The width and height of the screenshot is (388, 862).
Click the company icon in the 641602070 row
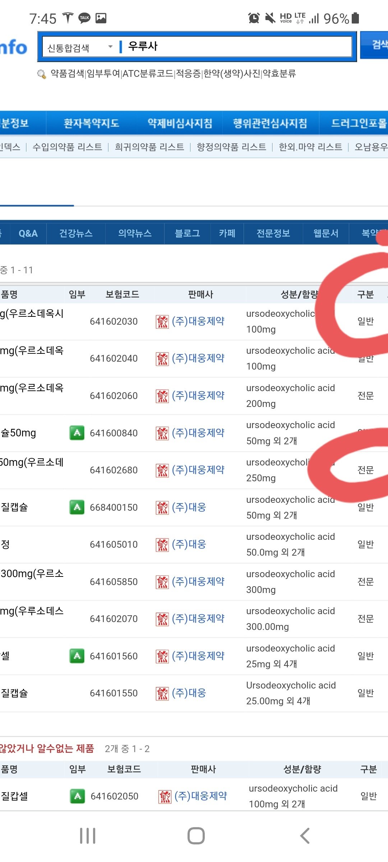162,619
